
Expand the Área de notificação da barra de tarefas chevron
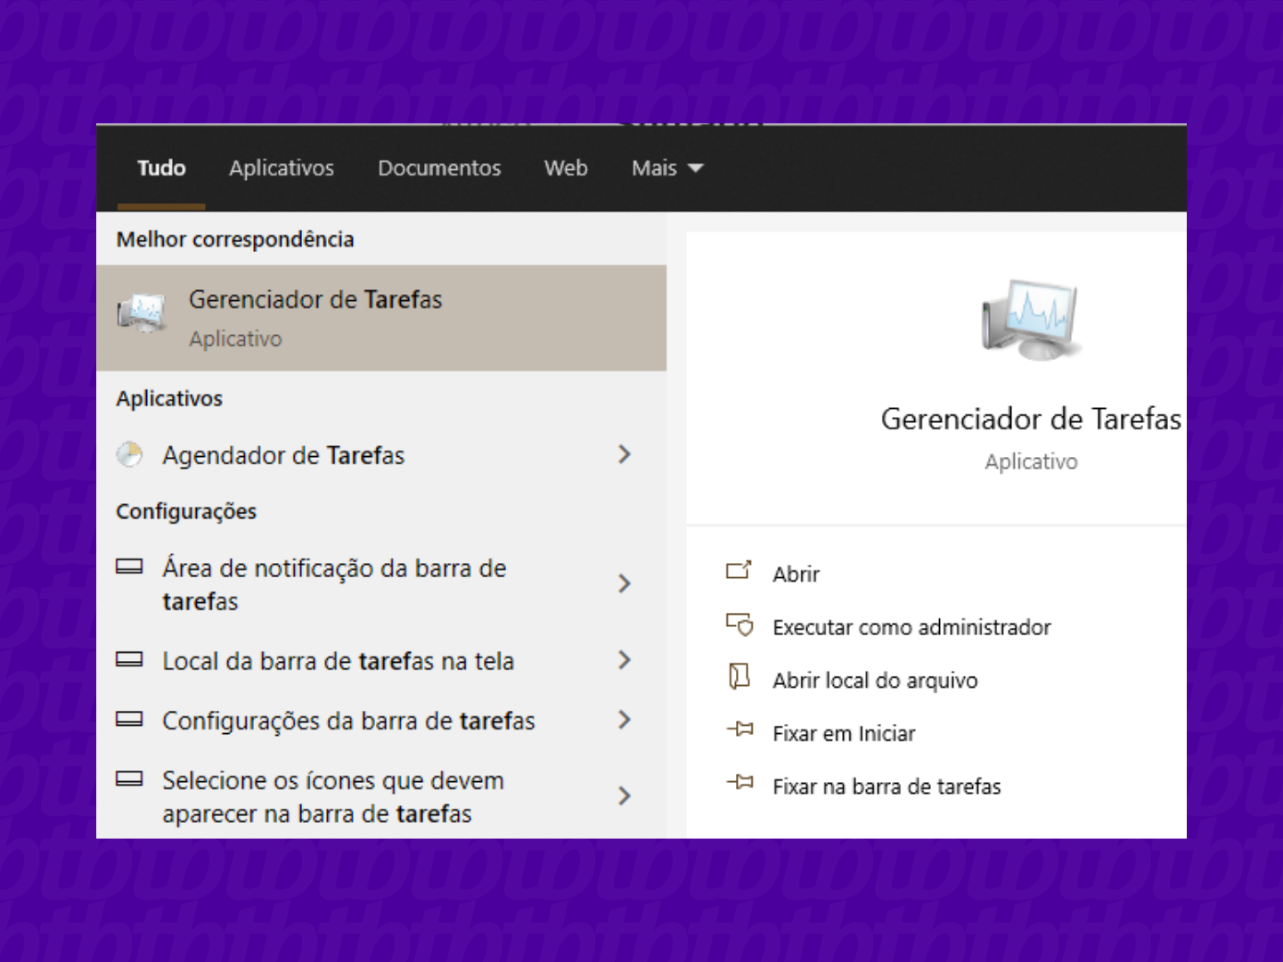click(x=625, y=583)
